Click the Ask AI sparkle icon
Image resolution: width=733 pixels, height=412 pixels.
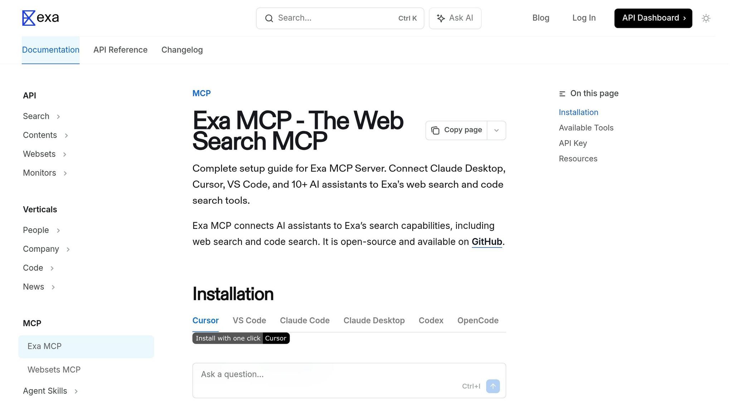coord(441,18)
